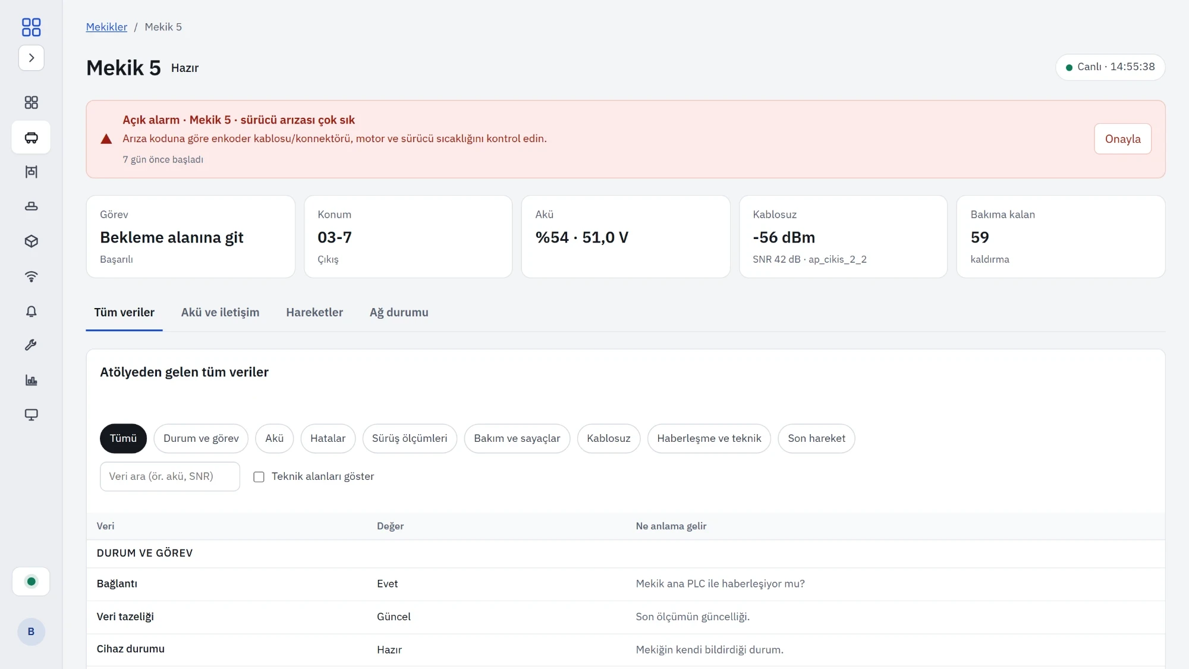This screenshot has width=1189, height=669.
Task: Click the Görev card Bekleme alanına git
Action: [x=190, y=237]
